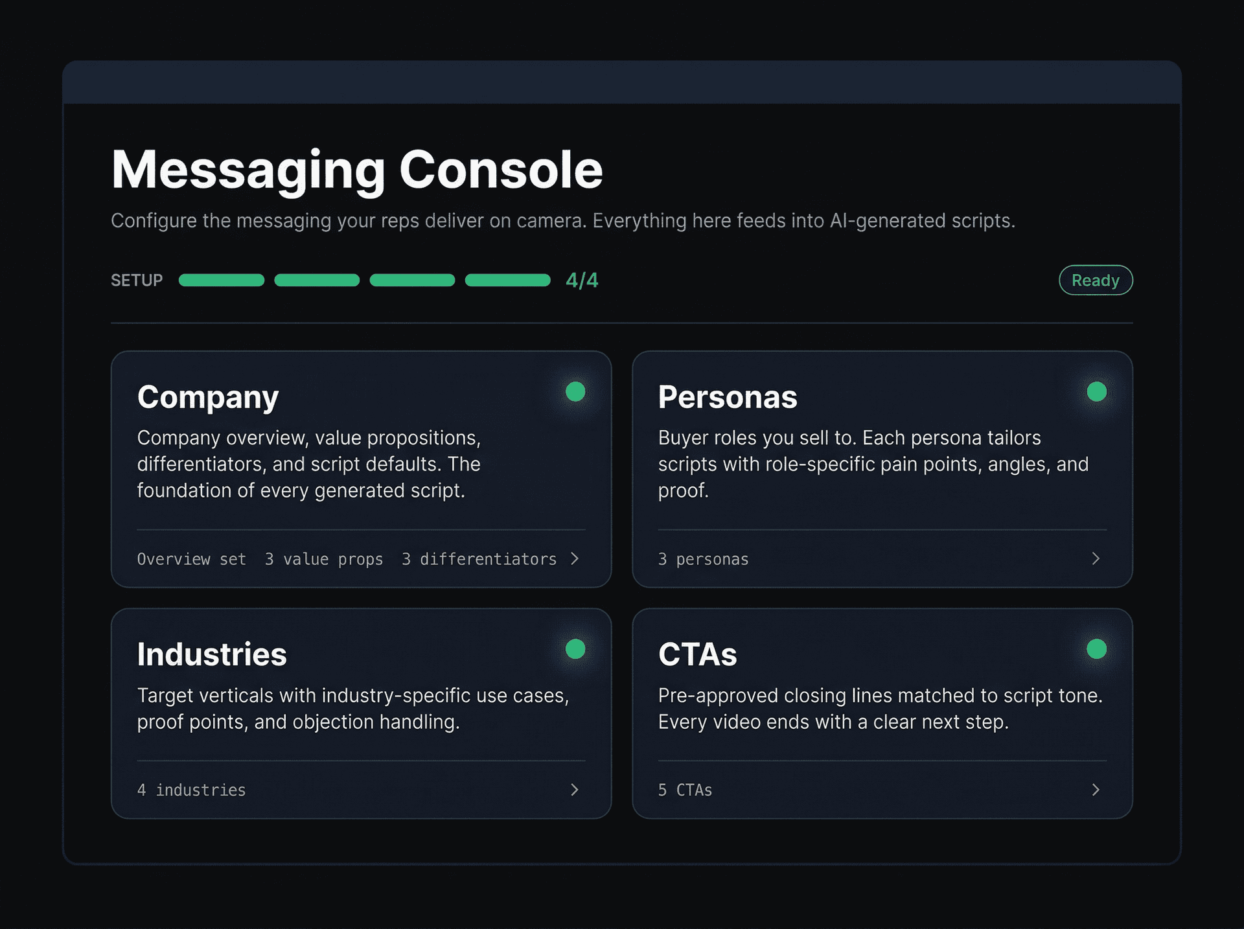
Task: Click the green status dot on CTAs card
Action: (x=1096, y=648)
